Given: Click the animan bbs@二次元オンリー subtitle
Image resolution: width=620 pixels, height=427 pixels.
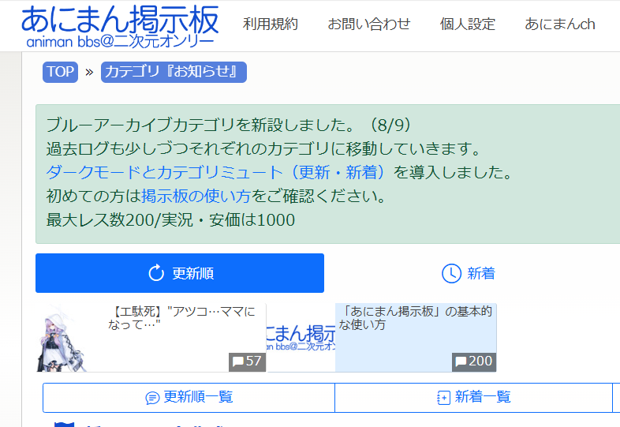Looking at the screenshot, I should [x=120, y=42].
